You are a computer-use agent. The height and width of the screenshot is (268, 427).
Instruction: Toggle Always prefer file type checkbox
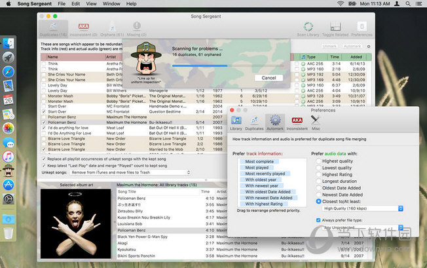coord(318,220)
